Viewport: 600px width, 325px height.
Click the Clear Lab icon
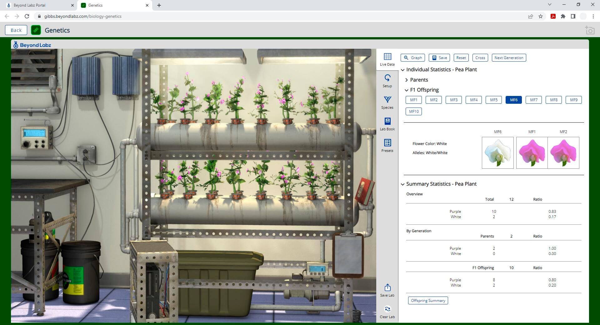click(387, 312)
